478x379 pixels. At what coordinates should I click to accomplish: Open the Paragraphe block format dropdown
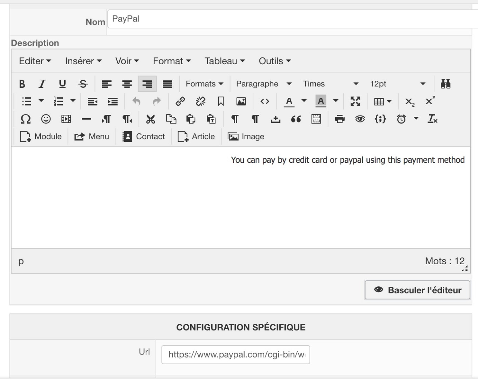[x=264, y=84]
